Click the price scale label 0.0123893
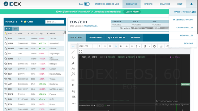Image resolution: width=198 pixels, height=111 pixels. tap(186, 84)
